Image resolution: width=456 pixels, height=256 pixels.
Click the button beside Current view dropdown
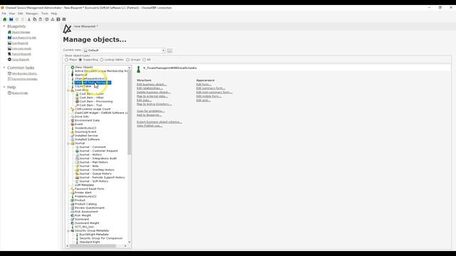pos(170,50)
